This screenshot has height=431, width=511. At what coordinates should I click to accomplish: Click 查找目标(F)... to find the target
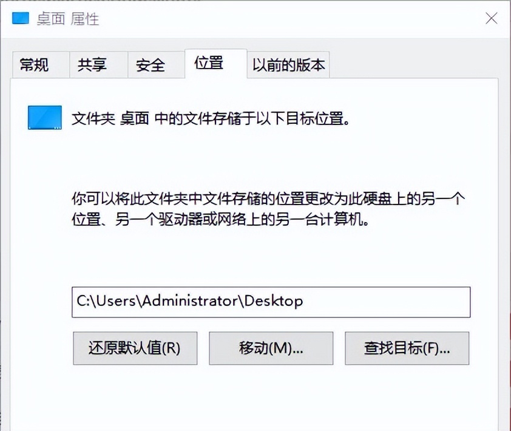click(x=407, y=348)
